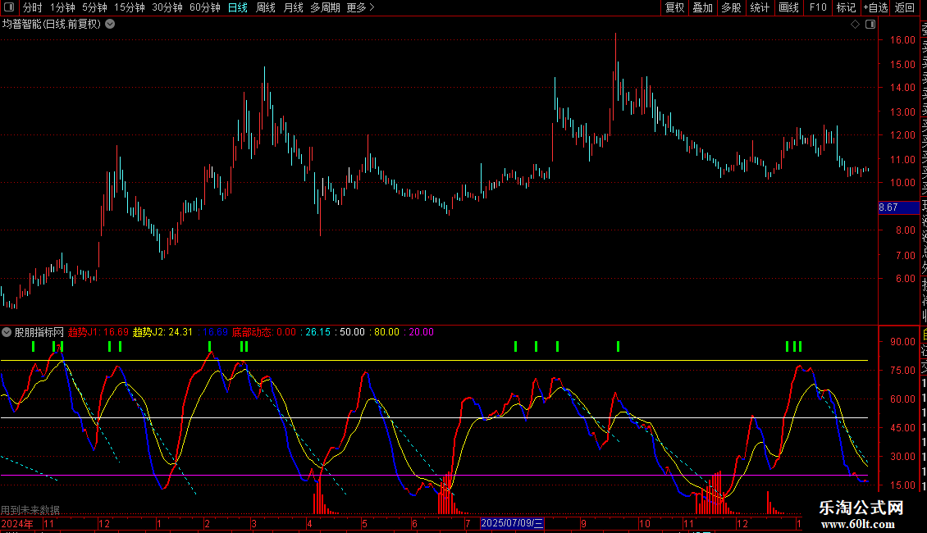Viewport: 927px width, 533px height.
Task: Click the 2024年 label on time axis
Action: 17,523
